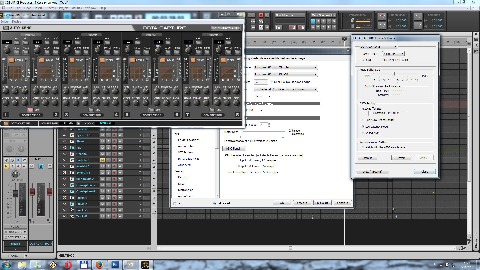Click the record button in transport

click(x=261, y=15)
